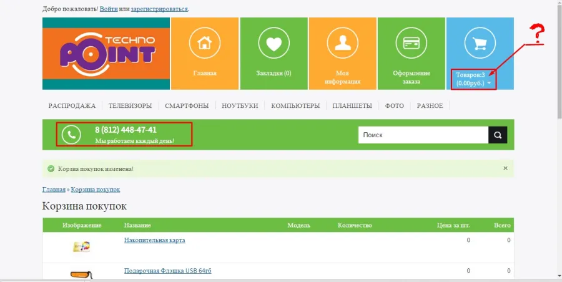The width and height of the screenshot is (562, 282).
Task: Click the Моя информация tile label
Action: 343,77
